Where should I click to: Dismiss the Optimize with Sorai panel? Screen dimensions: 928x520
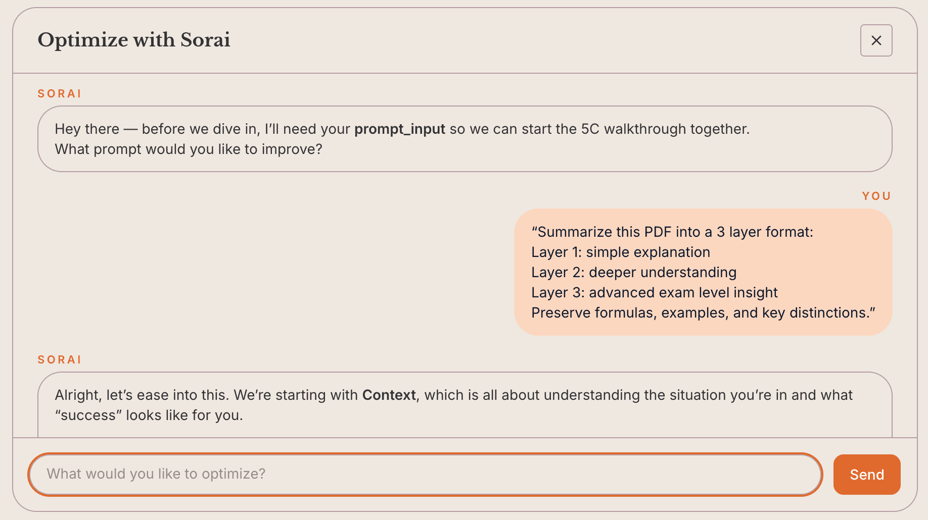tap(876, 40)
